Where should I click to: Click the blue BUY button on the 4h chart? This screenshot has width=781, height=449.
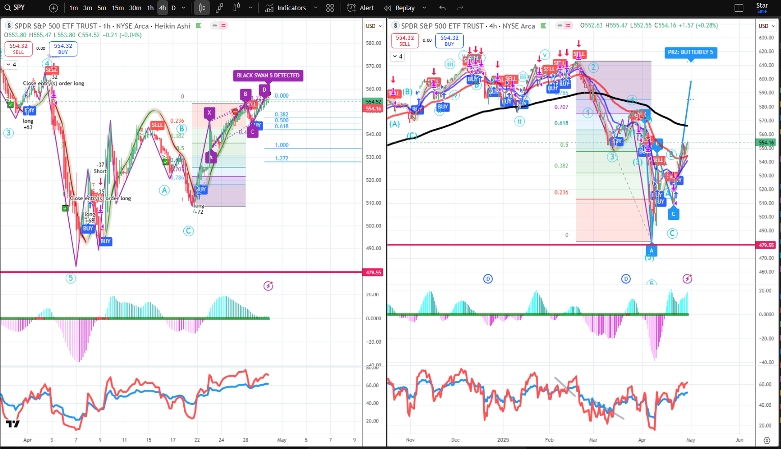(450, 41)
